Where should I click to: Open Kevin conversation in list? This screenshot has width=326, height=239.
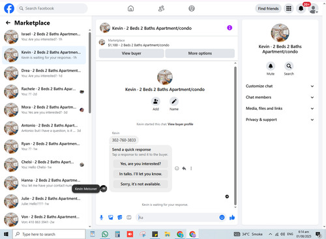tap(44, 55)
